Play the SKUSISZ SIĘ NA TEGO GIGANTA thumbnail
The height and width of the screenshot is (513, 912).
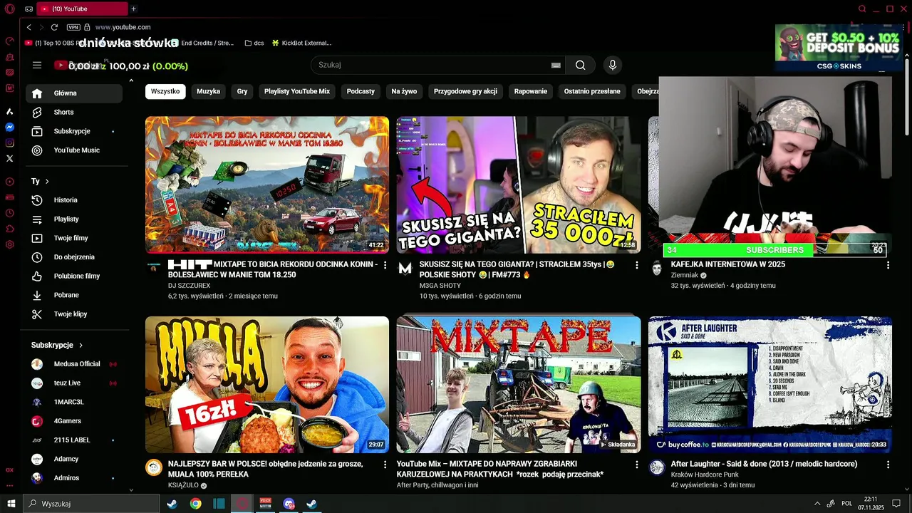click(x=519, y=185)
